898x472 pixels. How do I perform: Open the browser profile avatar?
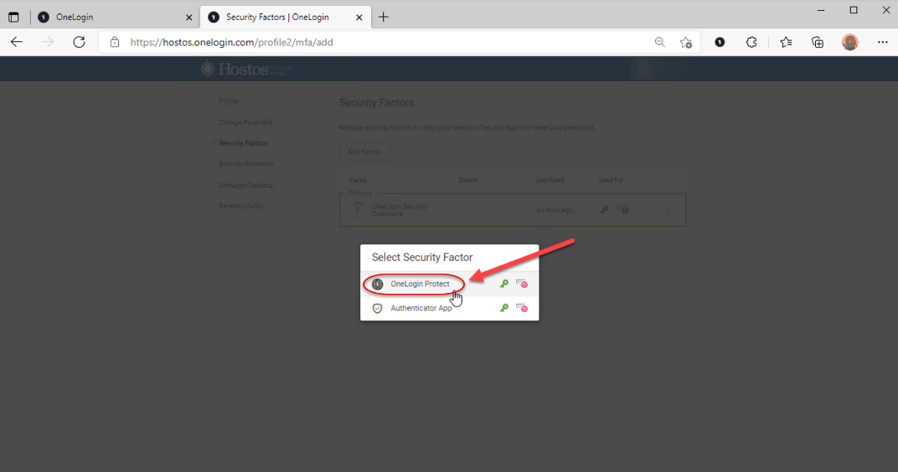[850, 43]
